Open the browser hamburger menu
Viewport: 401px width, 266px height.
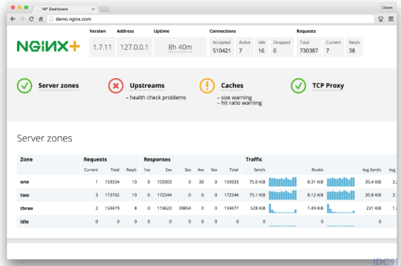pos(391,19)
